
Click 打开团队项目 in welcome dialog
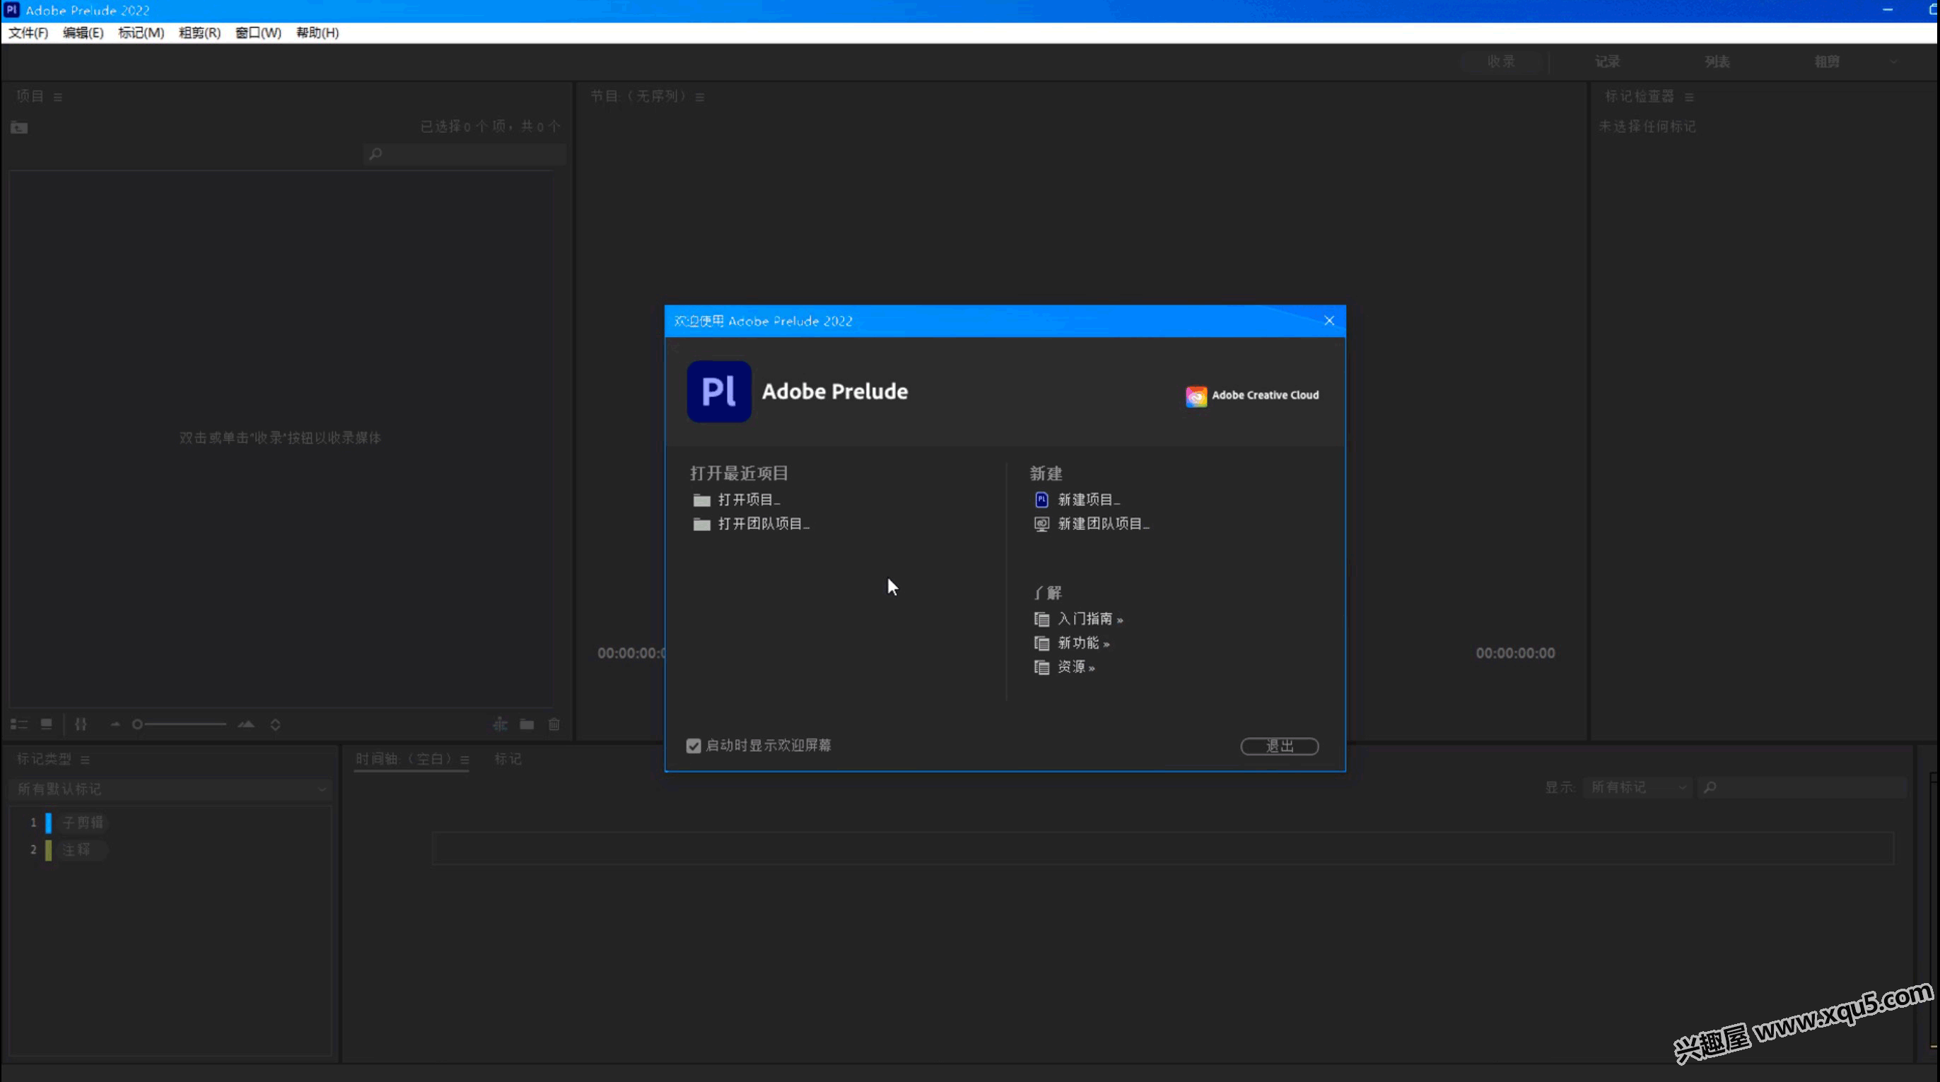point(763,524)
